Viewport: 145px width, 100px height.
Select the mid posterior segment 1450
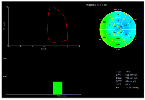118,39
